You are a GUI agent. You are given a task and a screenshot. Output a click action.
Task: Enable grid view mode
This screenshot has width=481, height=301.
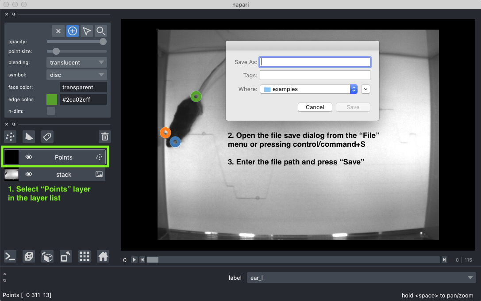[x=84, y=256]
